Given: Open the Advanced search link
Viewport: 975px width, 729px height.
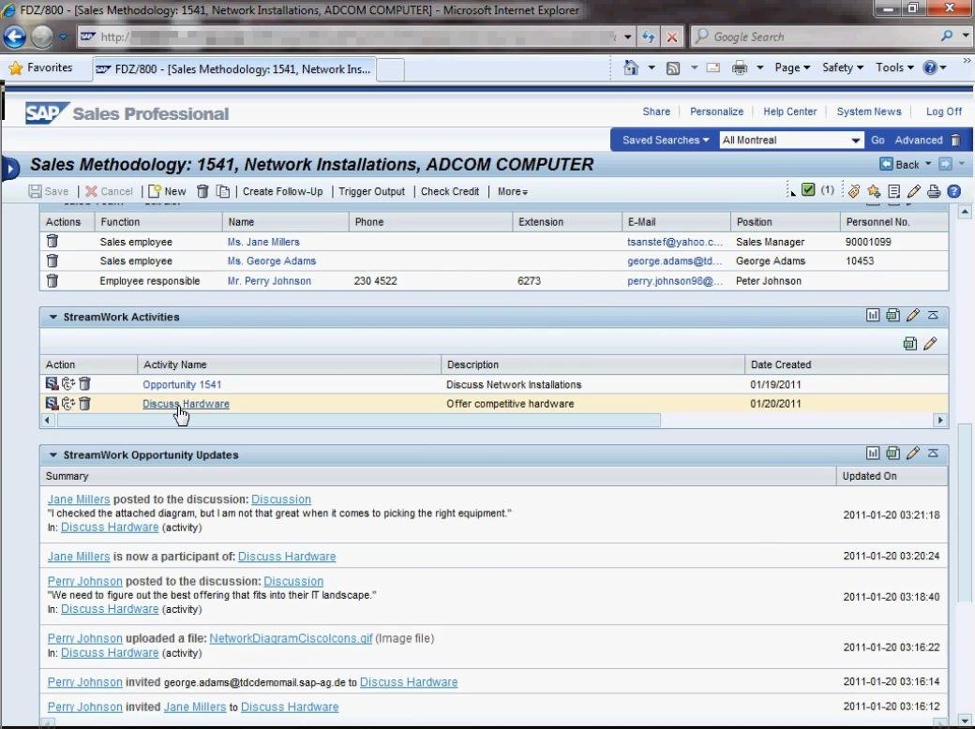Looking at the screenshot, I should [x=919, y=140].
